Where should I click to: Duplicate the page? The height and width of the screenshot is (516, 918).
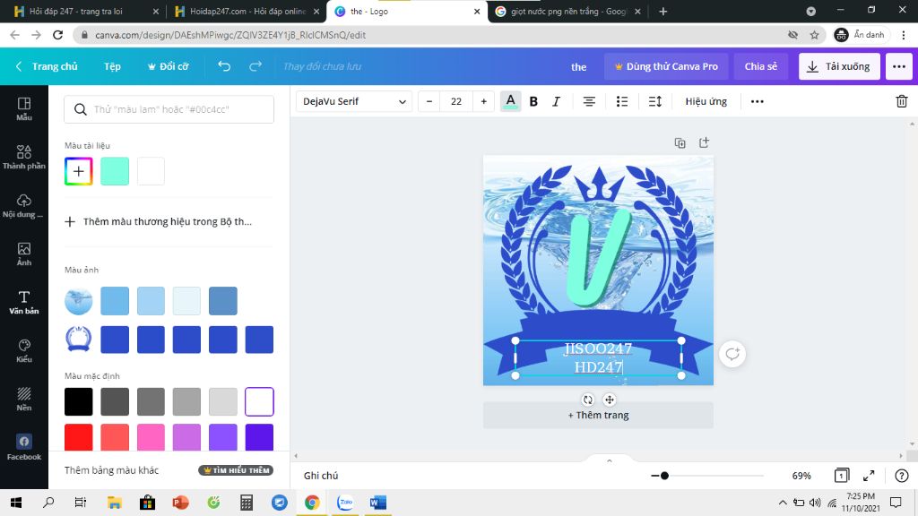point(680,142)
